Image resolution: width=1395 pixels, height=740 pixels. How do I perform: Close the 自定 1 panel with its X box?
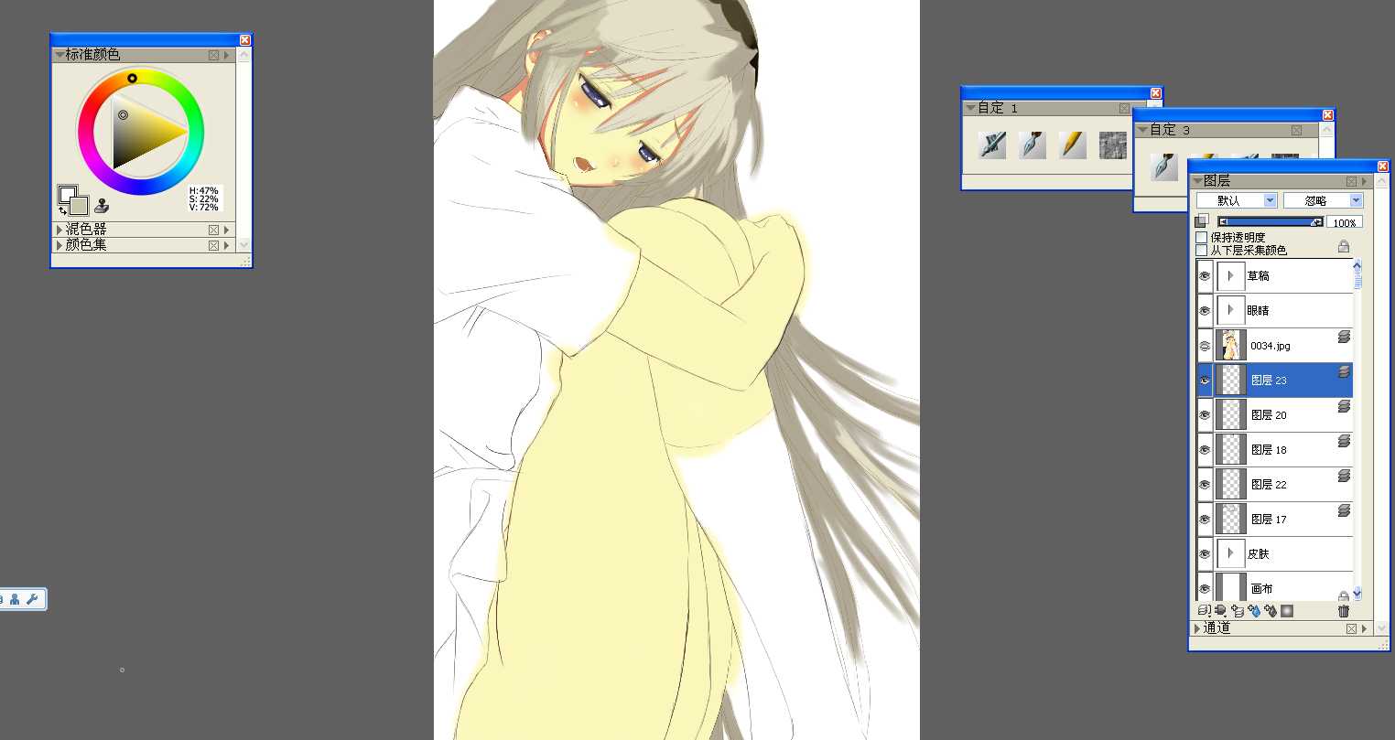pyautogui.click(x=1124, y=108)
